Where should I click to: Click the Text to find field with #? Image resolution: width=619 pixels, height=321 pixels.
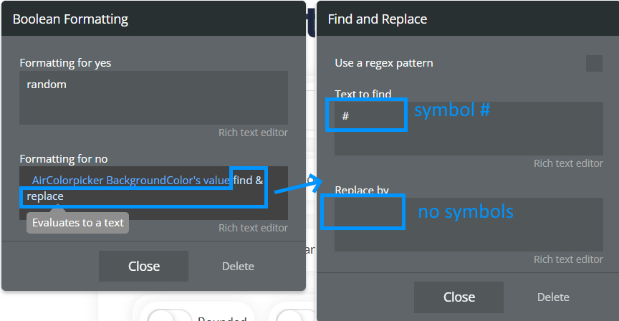pos(469,128)
